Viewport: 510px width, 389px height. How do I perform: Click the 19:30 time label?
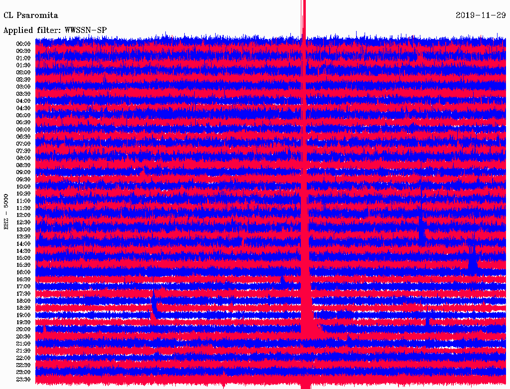[x=23, y=322]
